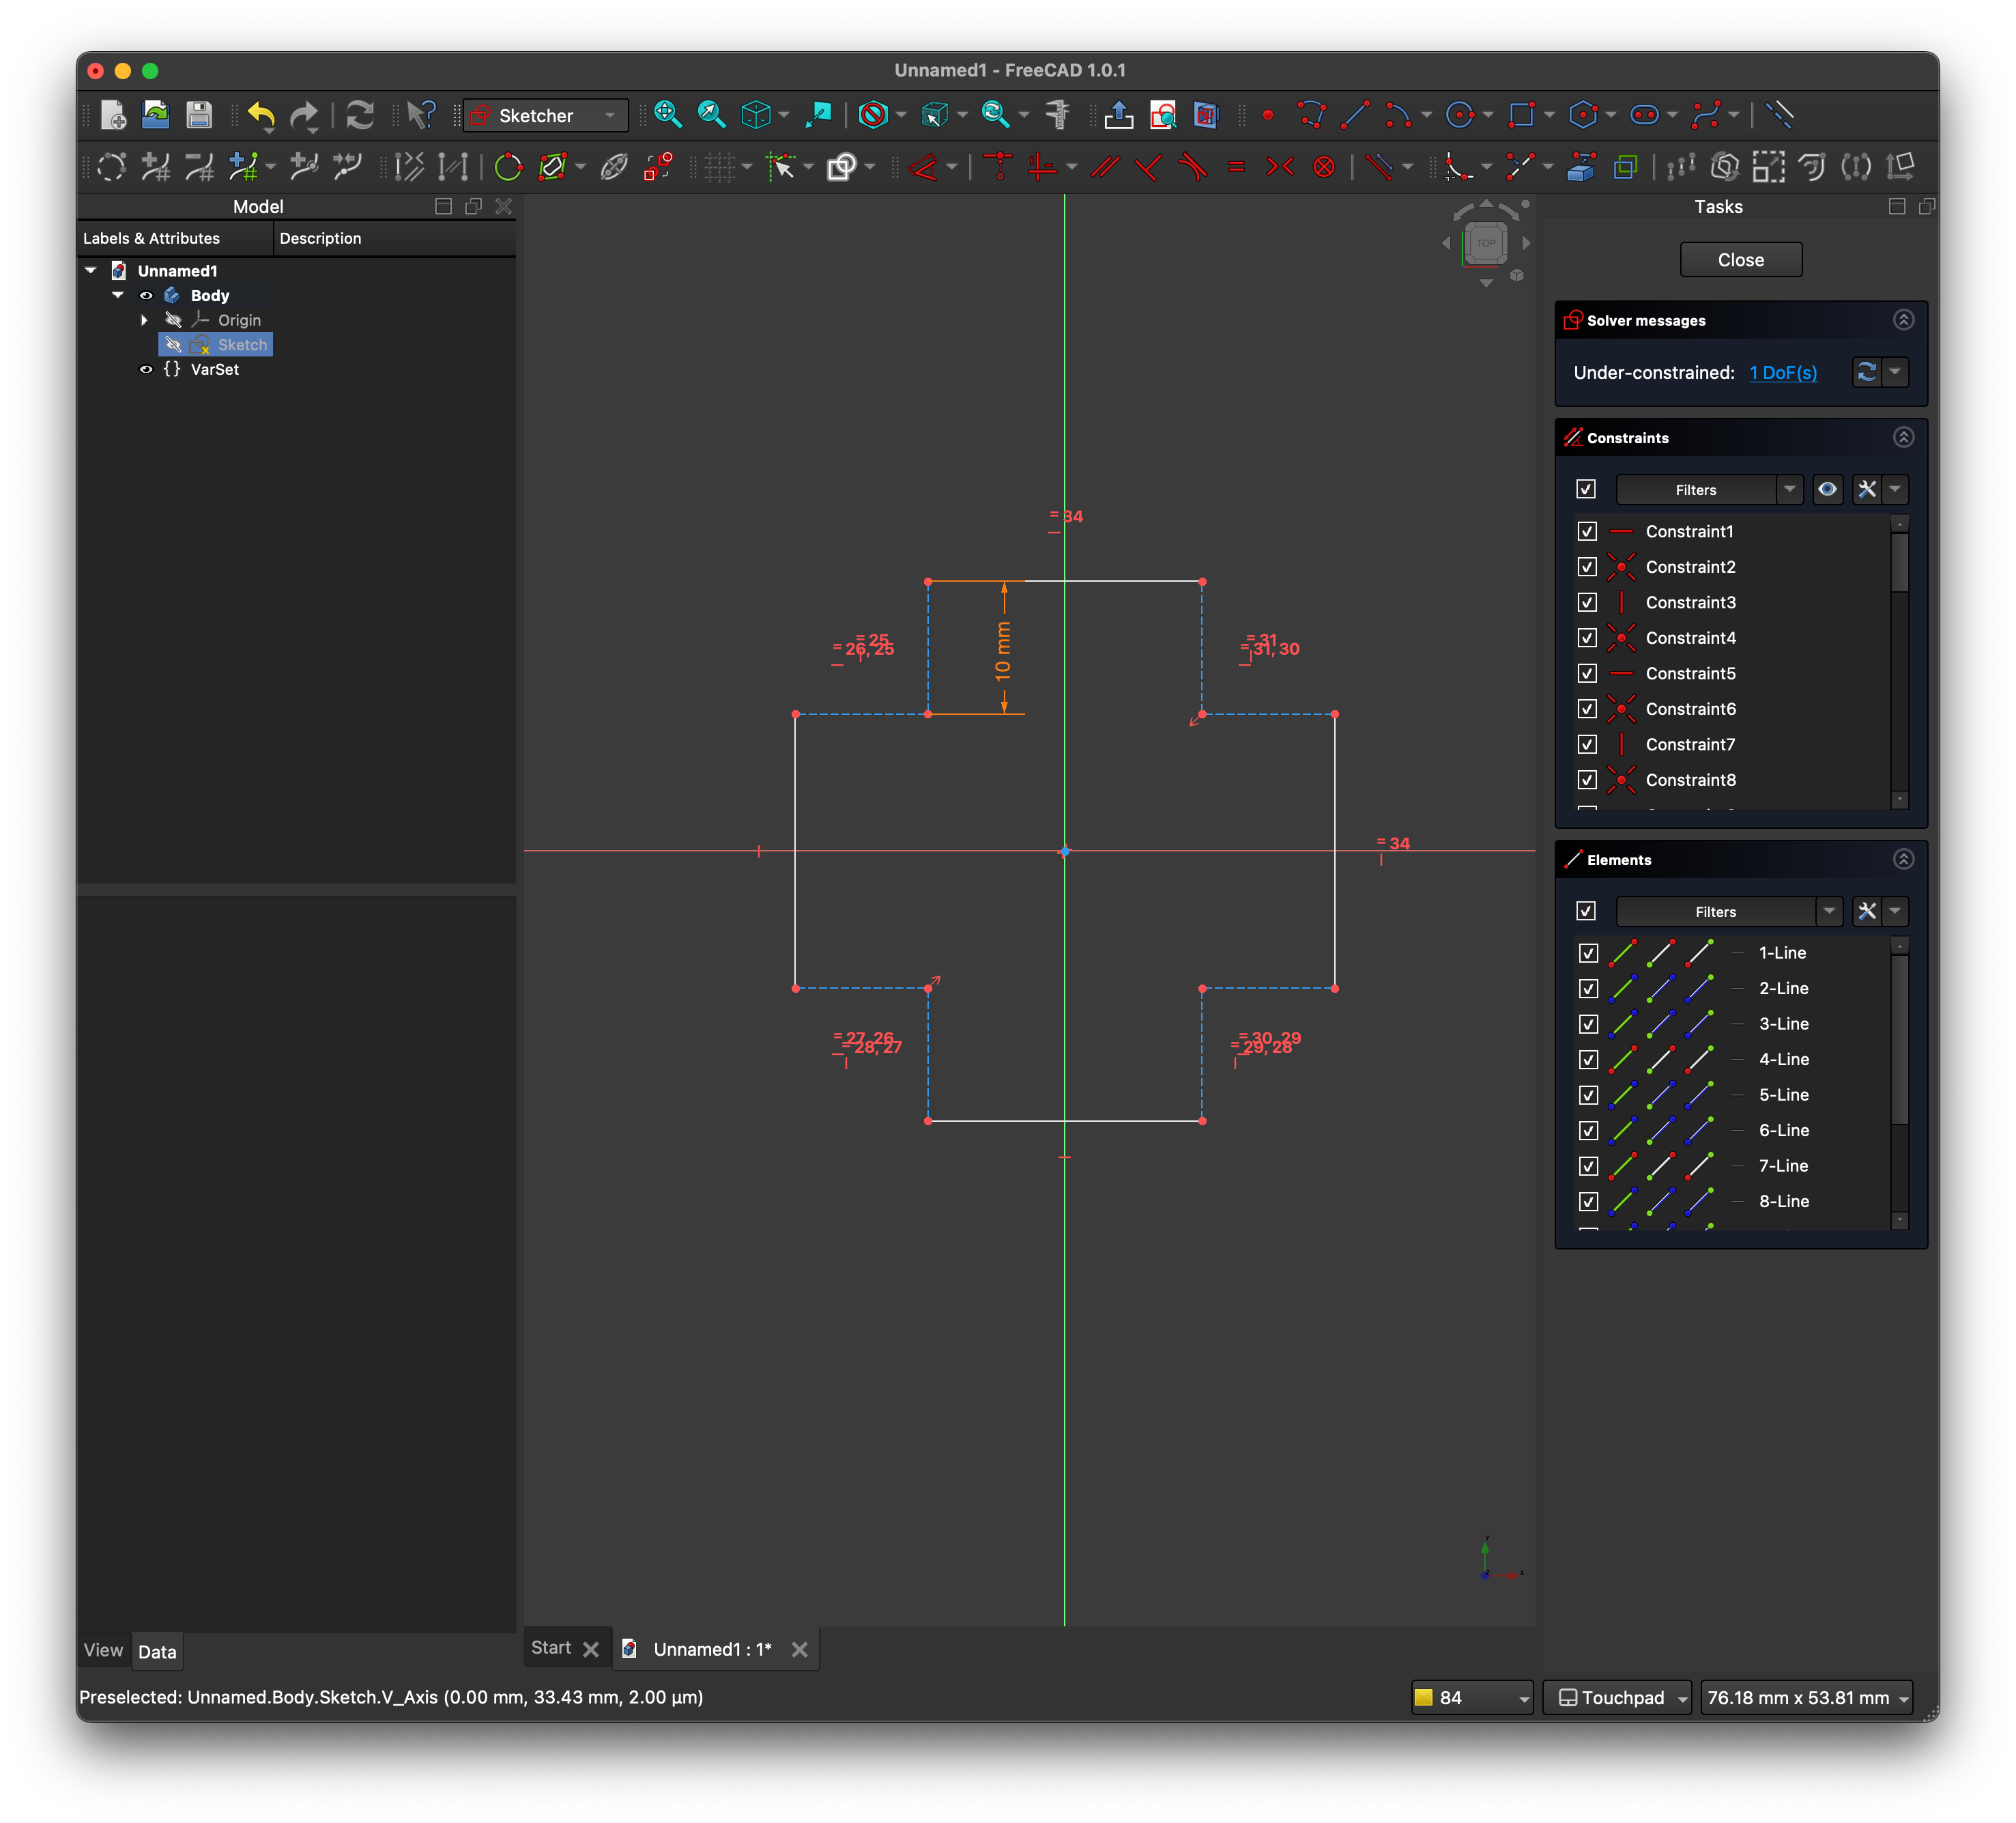The height and width of the screenshot is (1823, 2016).
Task: Open the rectangle tool options dropdown arrow
Action: point(1549,116)
